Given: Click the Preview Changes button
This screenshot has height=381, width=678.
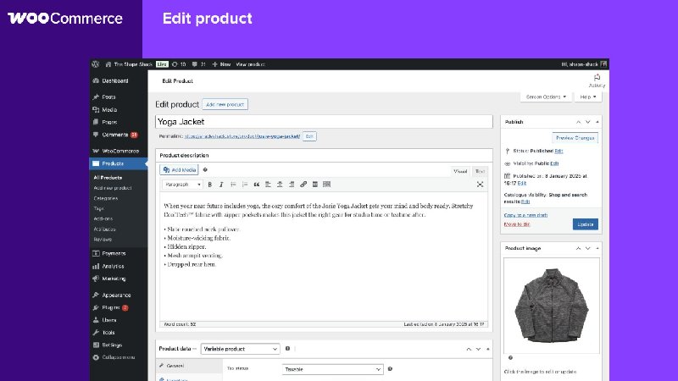Looking at the screenshot, I should coord(575,138).
